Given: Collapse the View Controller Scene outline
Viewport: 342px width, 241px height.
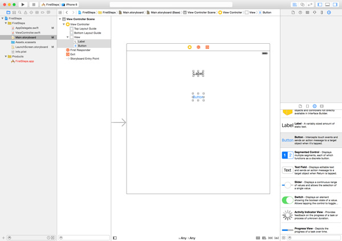Looking at the screenshot, I should click(x=60, y=19).
